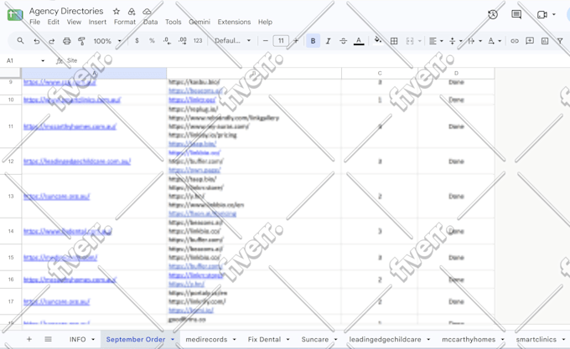Insert a comment from toolbar
The height and width of the screenshot is (349, 570).
click(x=530, y=41)
